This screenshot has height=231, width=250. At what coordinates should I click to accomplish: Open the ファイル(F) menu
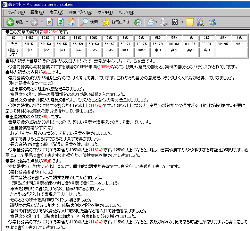pos(16,12)
